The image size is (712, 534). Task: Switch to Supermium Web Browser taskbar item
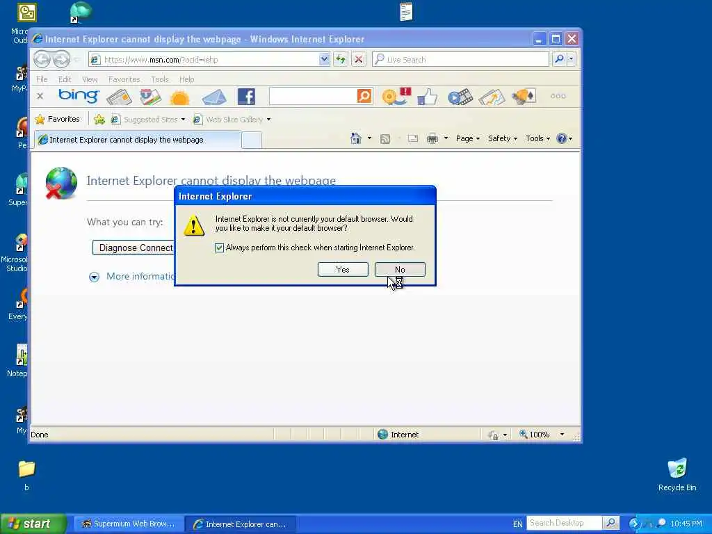pos(129,524)
